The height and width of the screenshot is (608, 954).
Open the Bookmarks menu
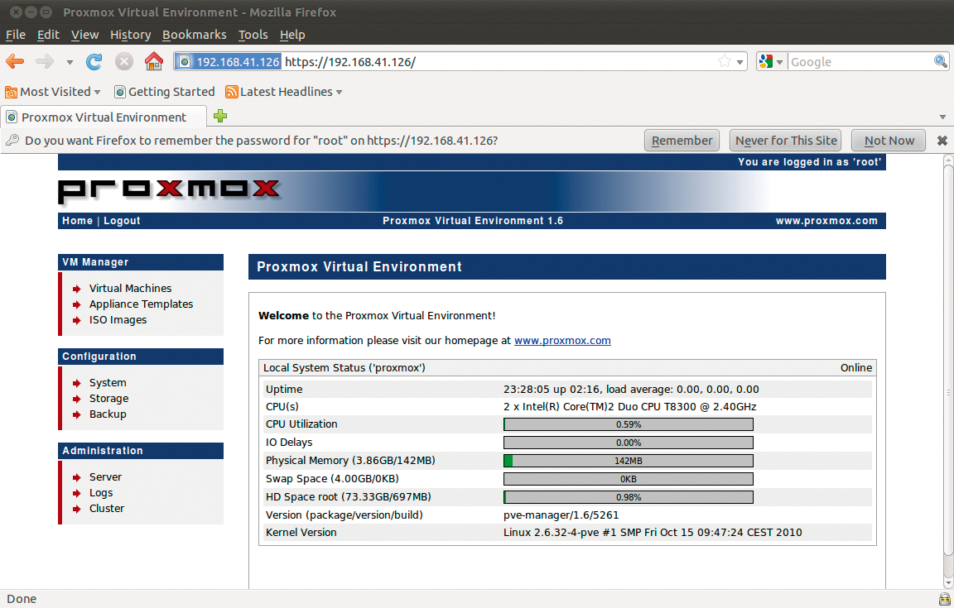(x=195, y=35)
